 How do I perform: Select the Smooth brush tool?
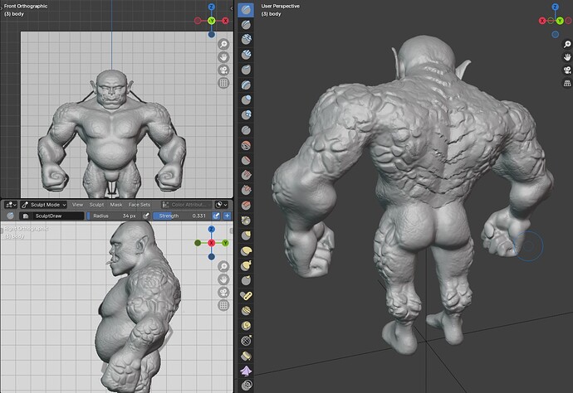click(246, 145)
